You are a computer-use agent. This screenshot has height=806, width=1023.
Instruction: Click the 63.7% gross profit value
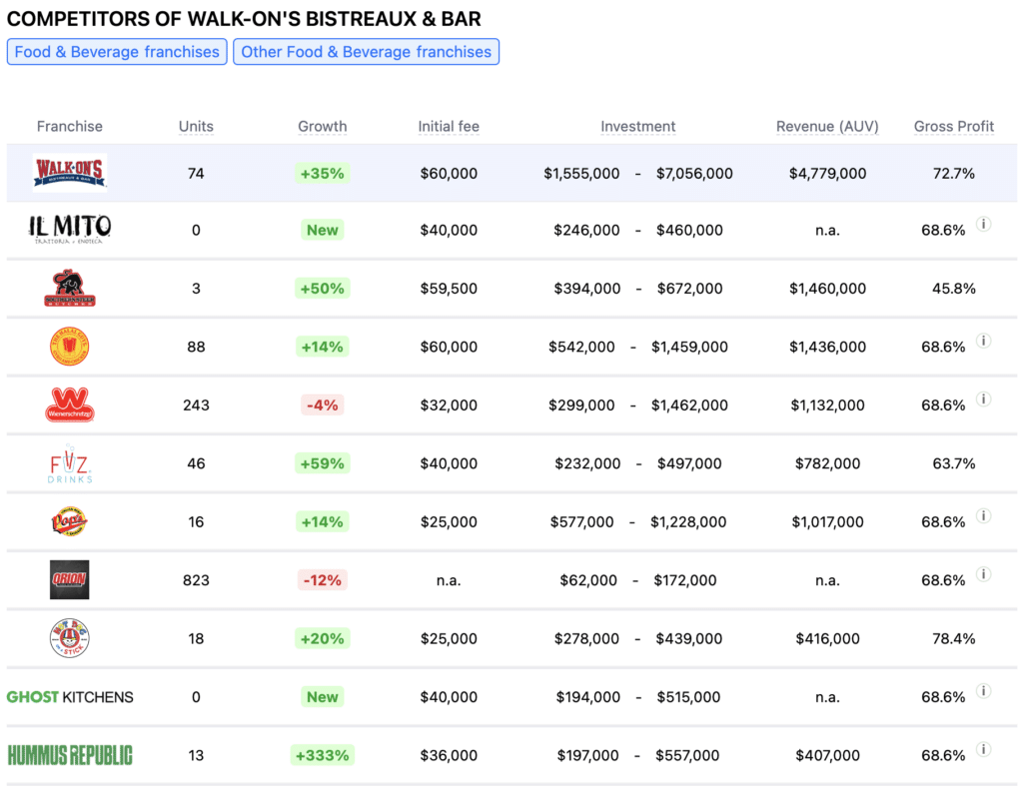coord(954,463)
